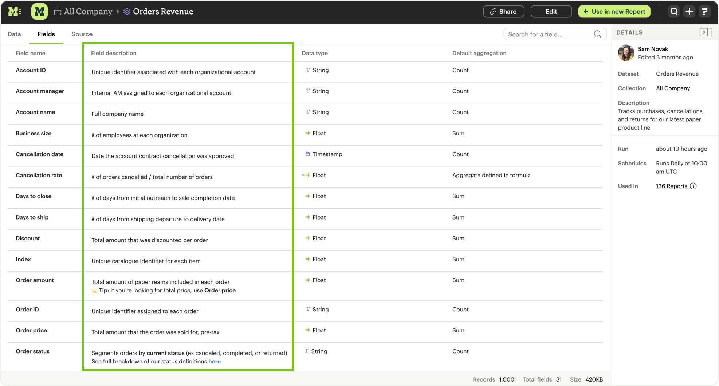This screenshot has height=386, width=719.
Task: Select the Cancellation rate field name
Action: click(x=39, y=175)
